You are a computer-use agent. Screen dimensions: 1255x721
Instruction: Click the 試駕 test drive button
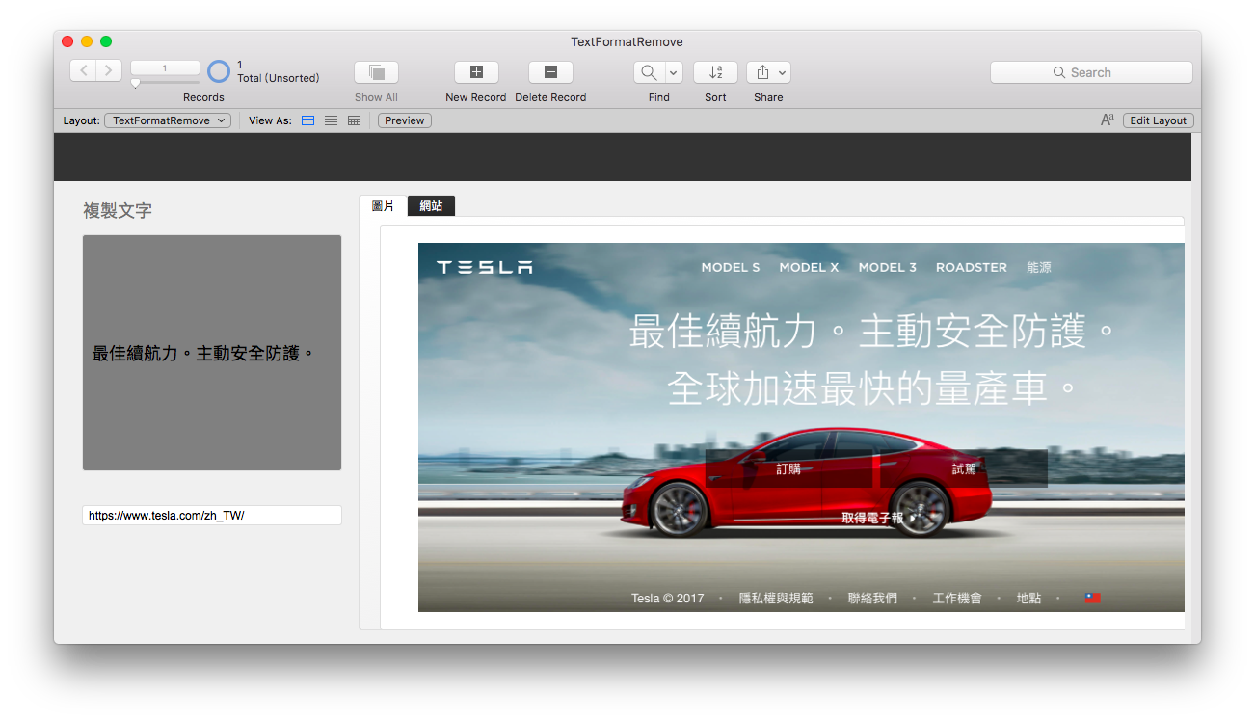tap(964, 468)
